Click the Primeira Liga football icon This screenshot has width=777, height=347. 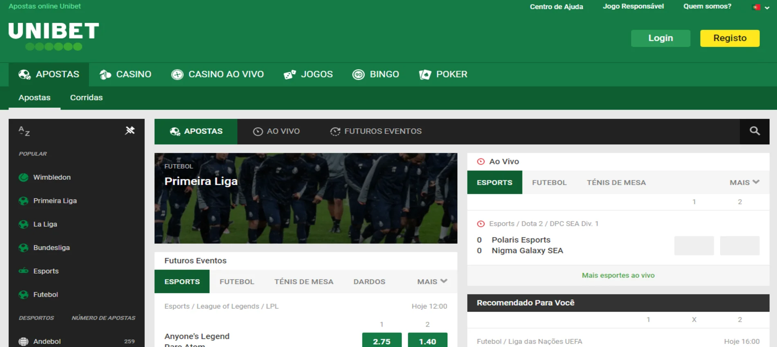click(x=24, y=201)
